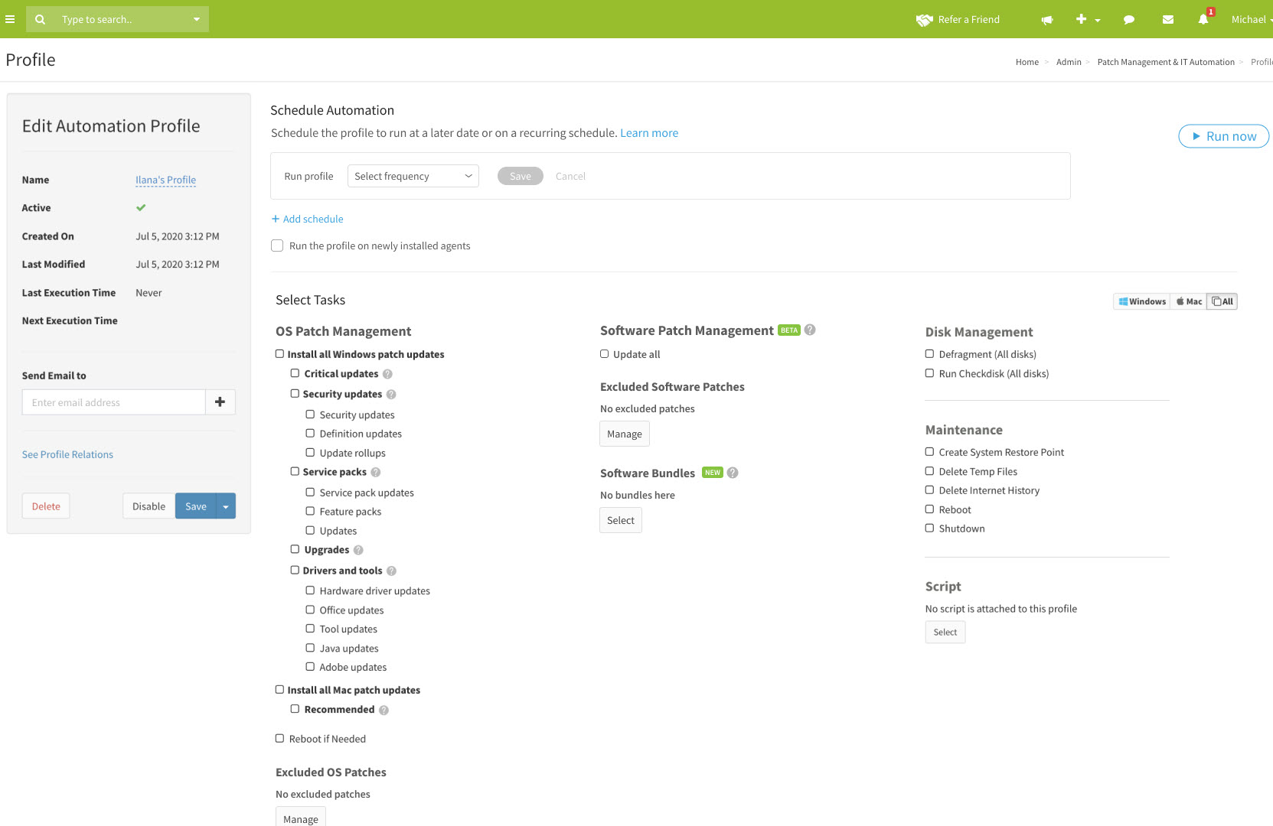Show help for Upgrades
The image size is (1273, 826).
point(358,550)
